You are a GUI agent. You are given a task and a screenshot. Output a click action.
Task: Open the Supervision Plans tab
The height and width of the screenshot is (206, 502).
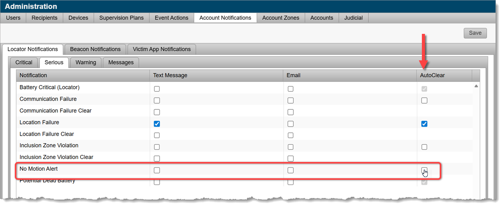point(121,18)
